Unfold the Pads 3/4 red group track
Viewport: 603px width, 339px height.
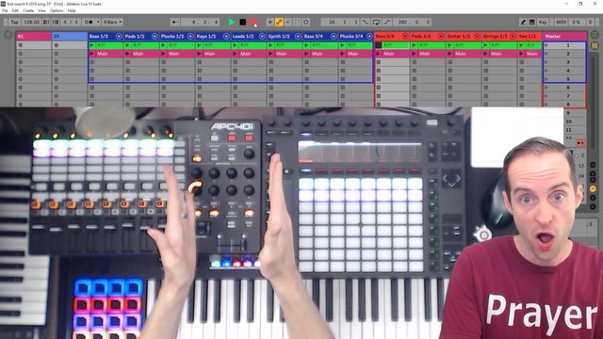[x=441, y=36]
